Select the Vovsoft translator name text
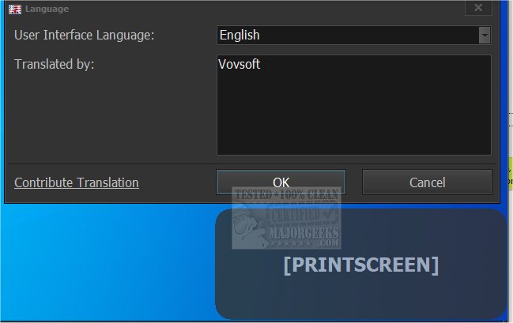 (x=239, y=65)
